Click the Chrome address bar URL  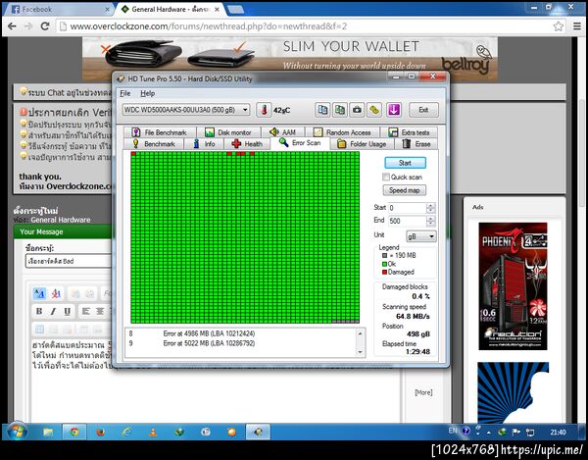[208, 26]
